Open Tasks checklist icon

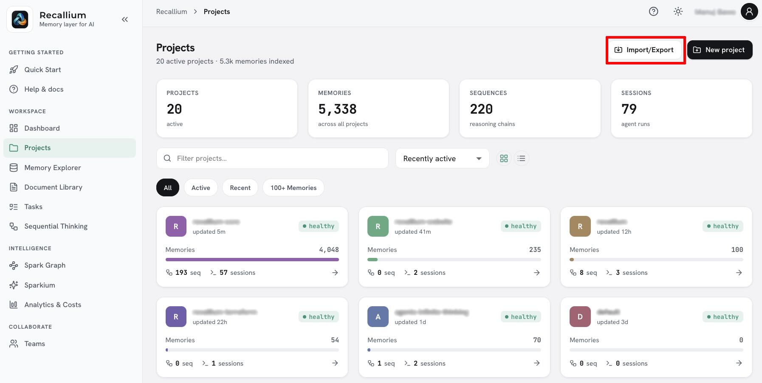click(x=14, y=207)
